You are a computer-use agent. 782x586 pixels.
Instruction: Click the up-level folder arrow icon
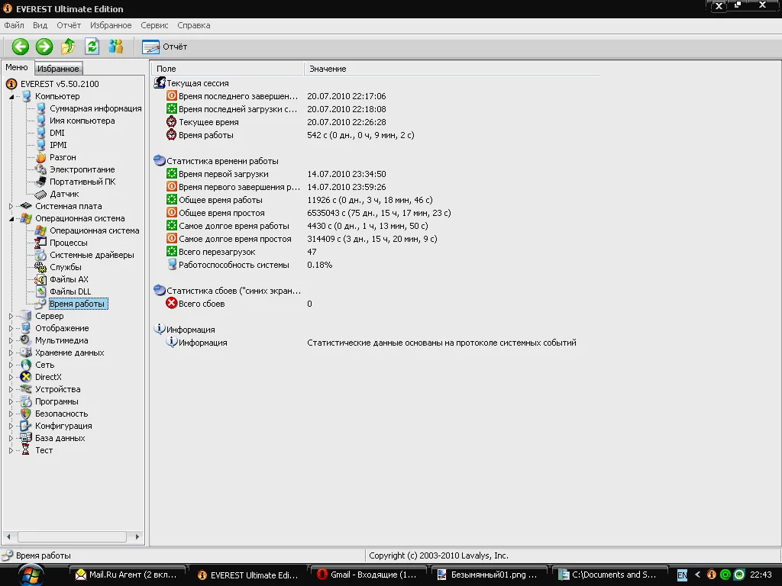point(68,47)
